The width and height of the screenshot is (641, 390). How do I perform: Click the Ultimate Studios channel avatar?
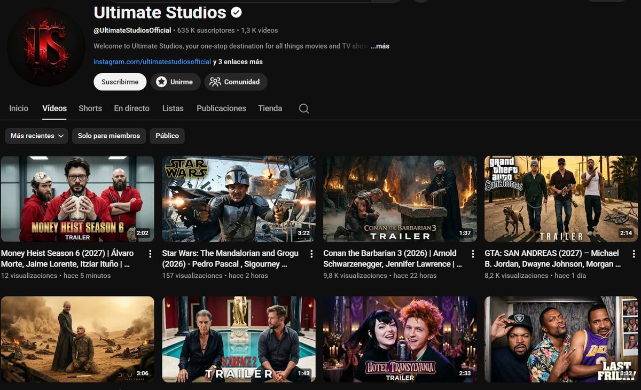[x=46, y=47]
